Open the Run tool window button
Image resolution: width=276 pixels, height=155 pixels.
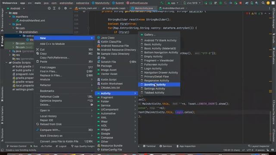tap(34, 146)
